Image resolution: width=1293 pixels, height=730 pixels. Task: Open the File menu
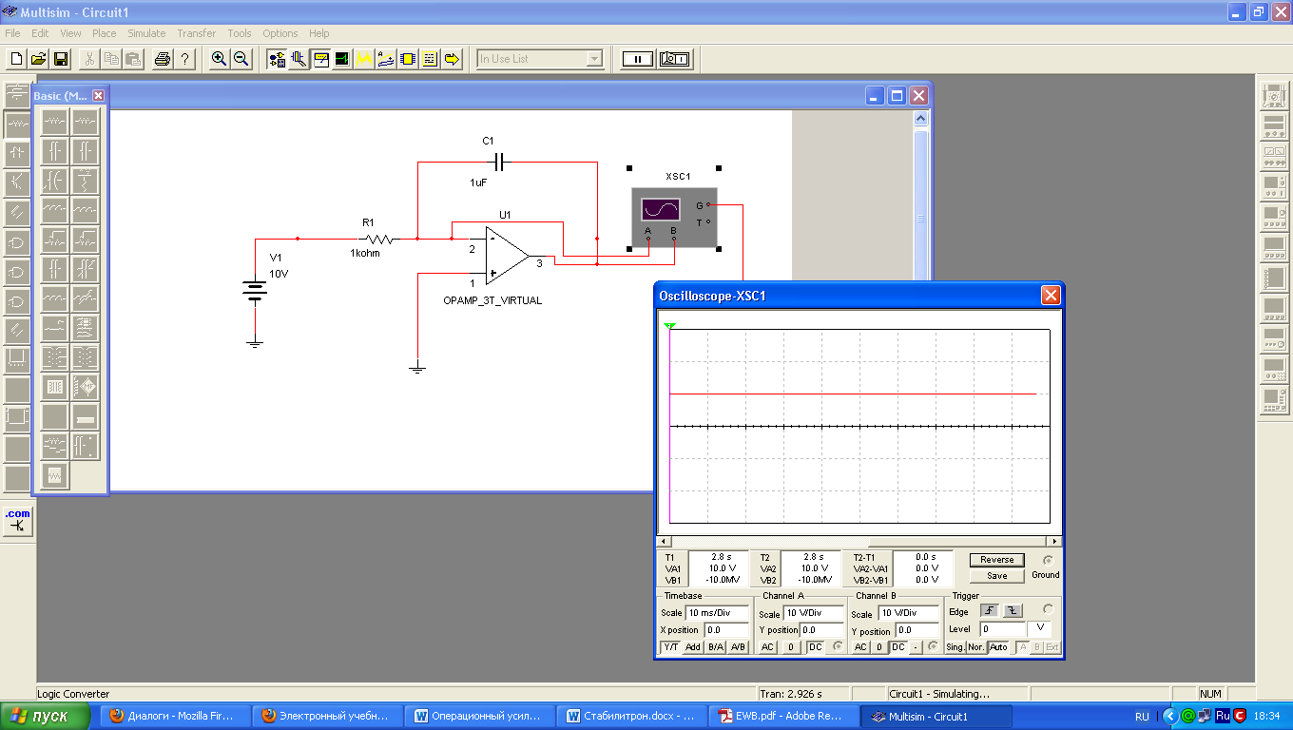coord(12,33)
